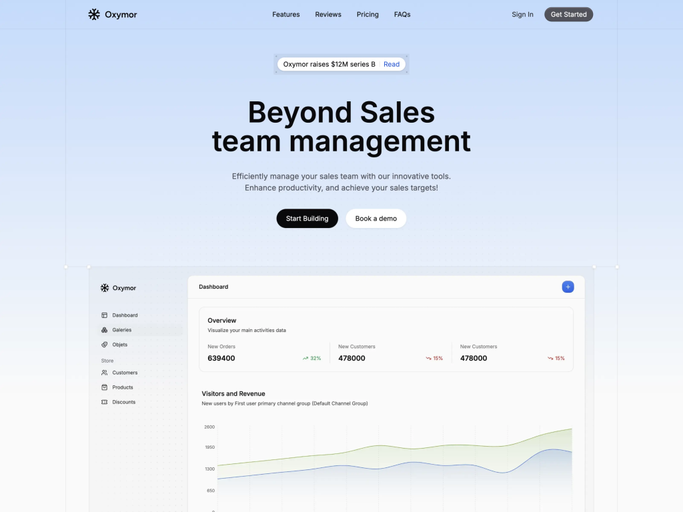Click the Oxymor logo inside the dashboard sidebar

105,287
